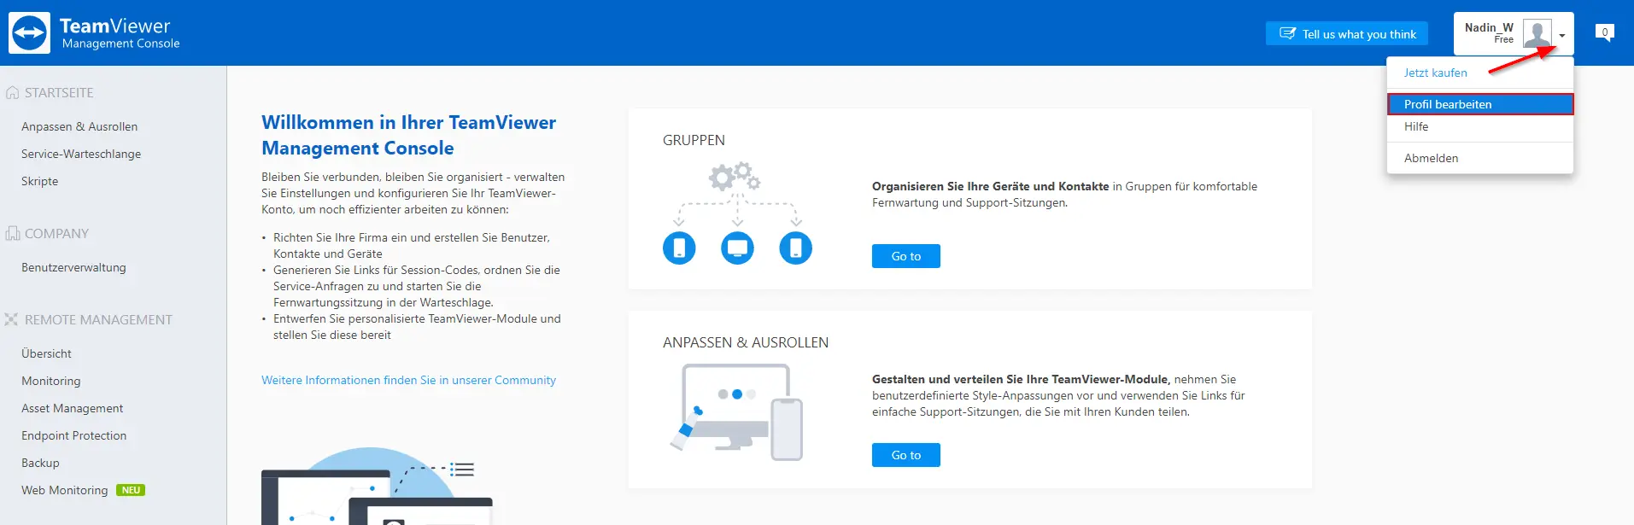Open Anpassen & Ausrollen in sidebar
This screenshot has width=1634, height=525.
tap(79, 126)
